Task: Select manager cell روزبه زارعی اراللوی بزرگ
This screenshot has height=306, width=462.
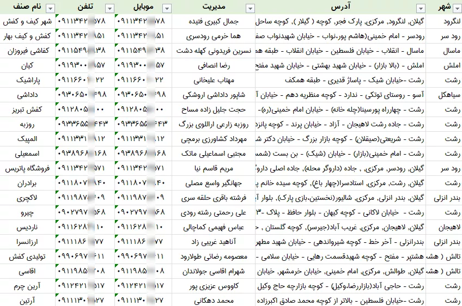Action: [x=214, y=124]
